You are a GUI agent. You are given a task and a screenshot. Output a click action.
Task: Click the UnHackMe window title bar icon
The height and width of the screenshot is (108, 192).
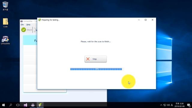(x=22, y=21)
